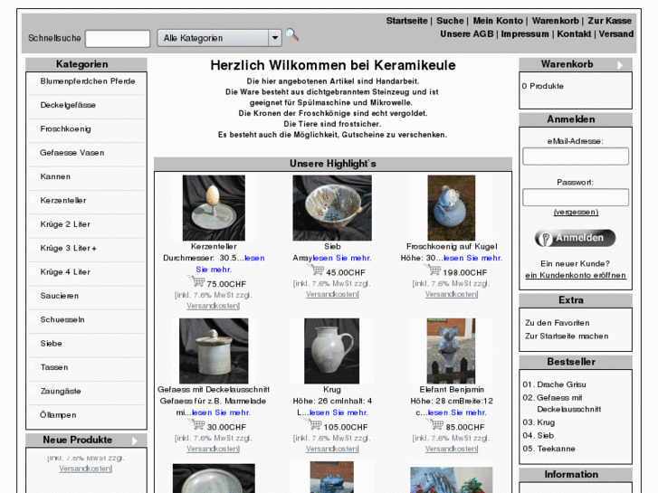Click the Neue Produkte header arrow icon

point(134,441)
